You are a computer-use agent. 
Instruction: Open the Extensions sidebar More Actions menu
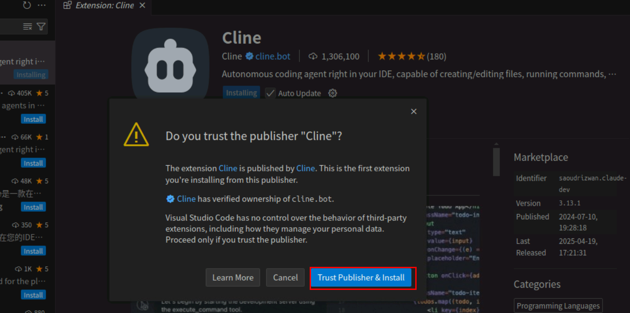coord(42,5)
